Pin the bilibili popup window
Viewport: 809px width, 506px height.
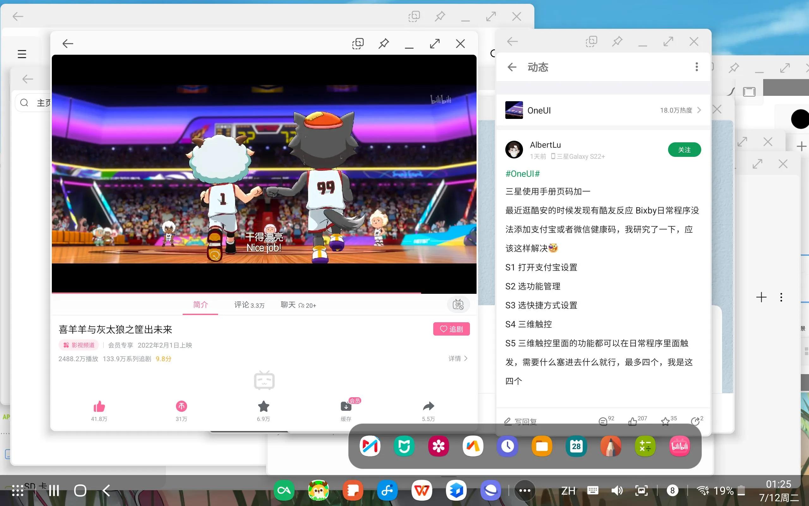(x=383, y=44)
